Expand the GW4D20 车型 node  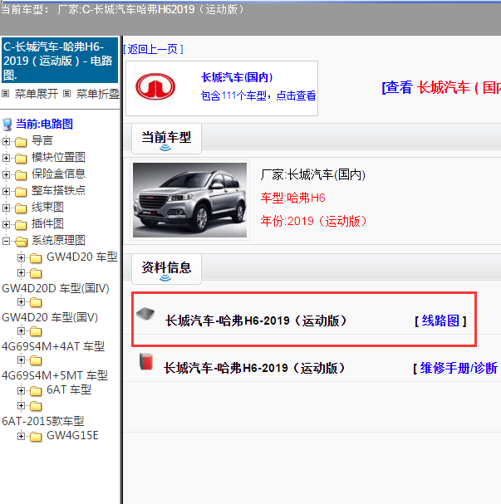click(x=21, y=257)
